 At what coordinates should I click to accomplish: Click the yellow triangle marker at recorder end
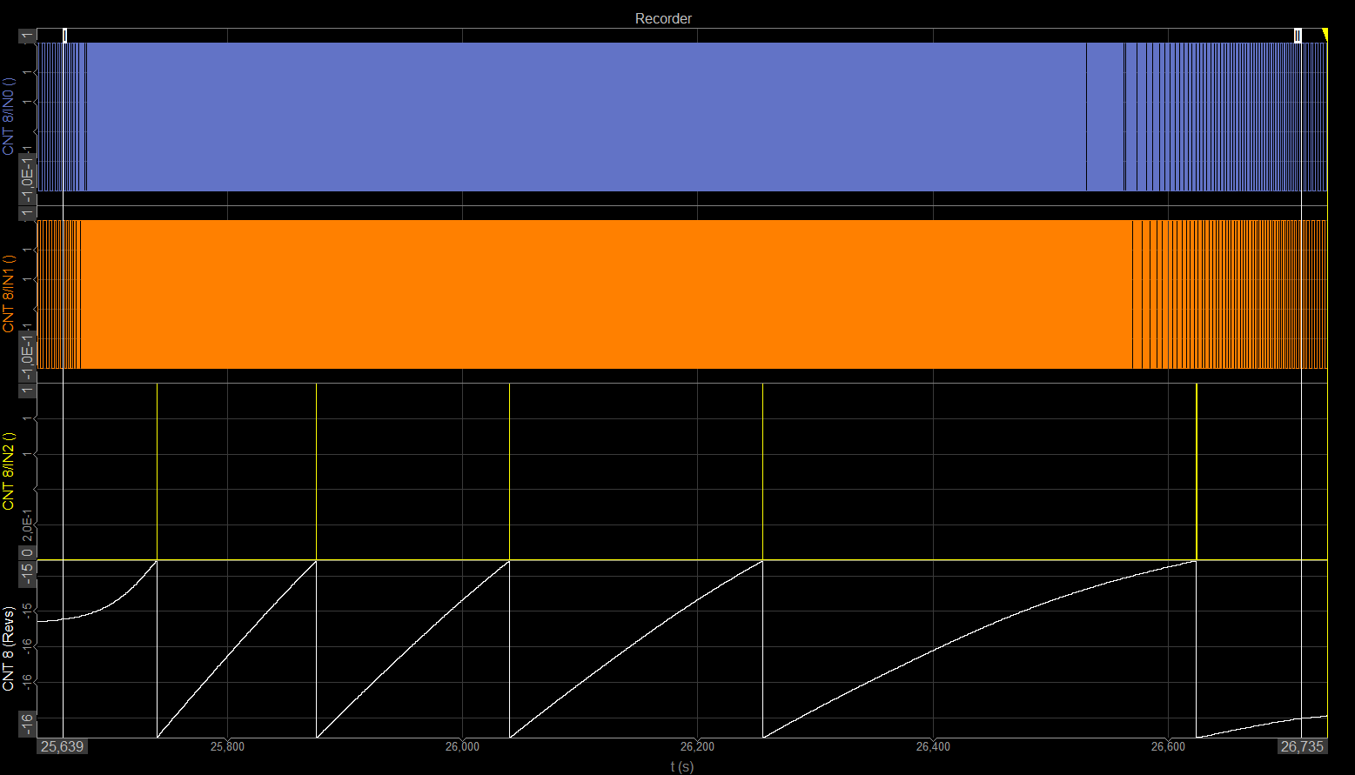coord(1325,34)
